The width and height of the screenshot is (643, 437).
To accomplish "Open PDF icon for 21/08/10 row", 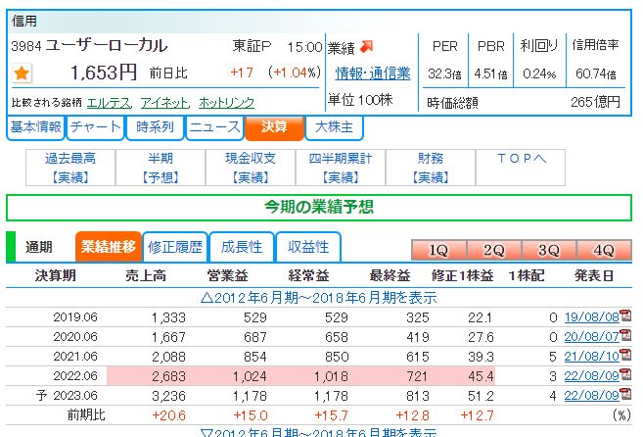I will click(x=625, y=355).
